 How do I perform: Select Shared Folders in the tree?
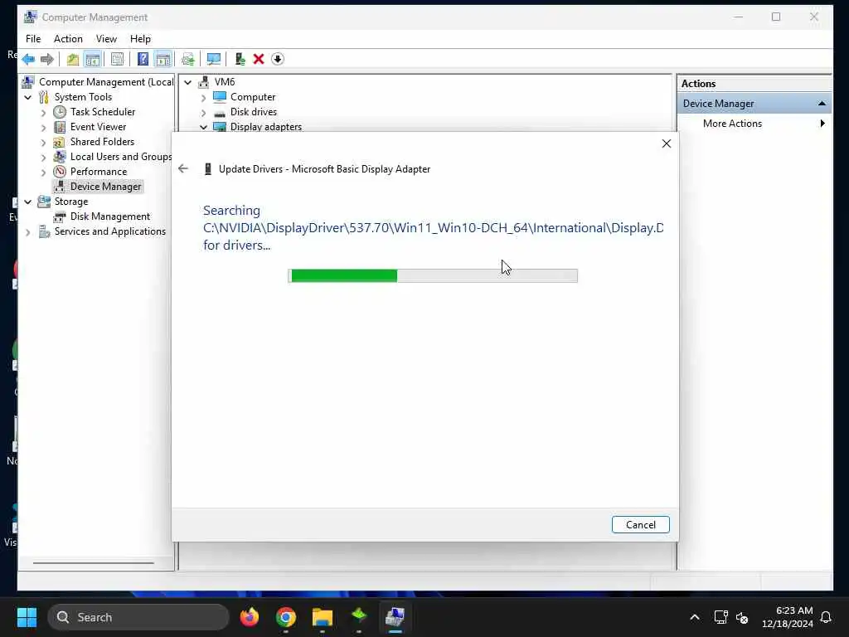tap(102, 141)
